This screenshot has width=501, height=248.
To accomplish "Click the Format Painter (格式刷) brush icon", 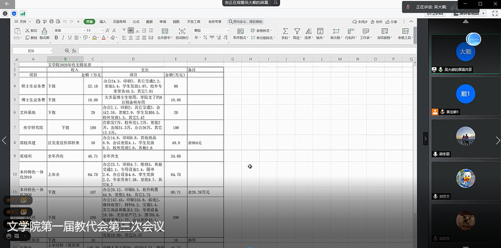I will click(x=45, y=31).
